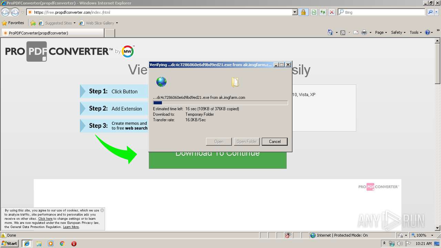Click the network tray icon
The image size is (441, 248).
coord(392,244)
